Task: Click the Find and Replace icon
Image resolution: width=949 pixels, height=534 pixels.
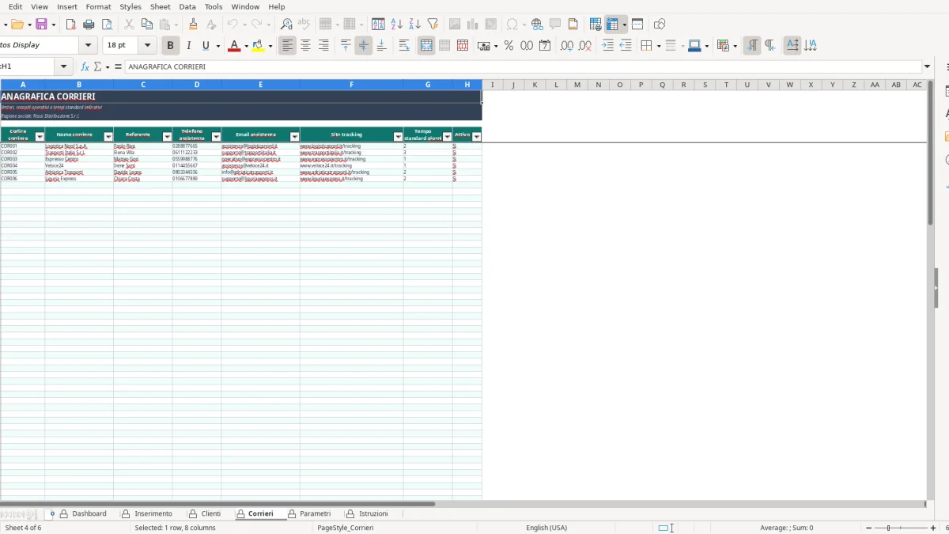Action: point(286,25)
